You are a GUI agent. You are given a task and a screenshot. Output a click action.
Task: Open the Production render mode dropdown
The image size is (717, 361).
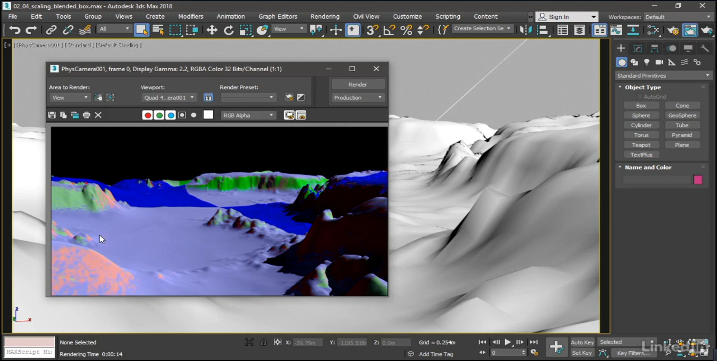(x=358, y=97)
